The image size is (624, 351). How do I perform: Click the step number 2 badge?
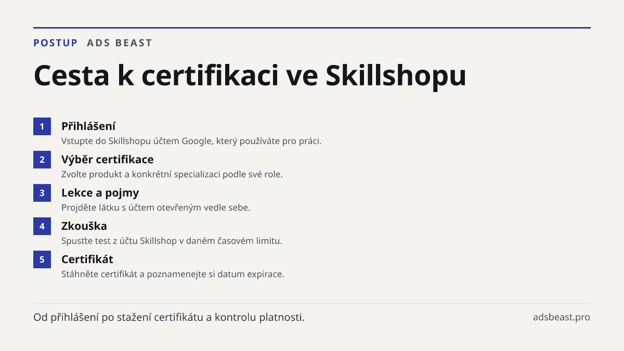point(42,160)
